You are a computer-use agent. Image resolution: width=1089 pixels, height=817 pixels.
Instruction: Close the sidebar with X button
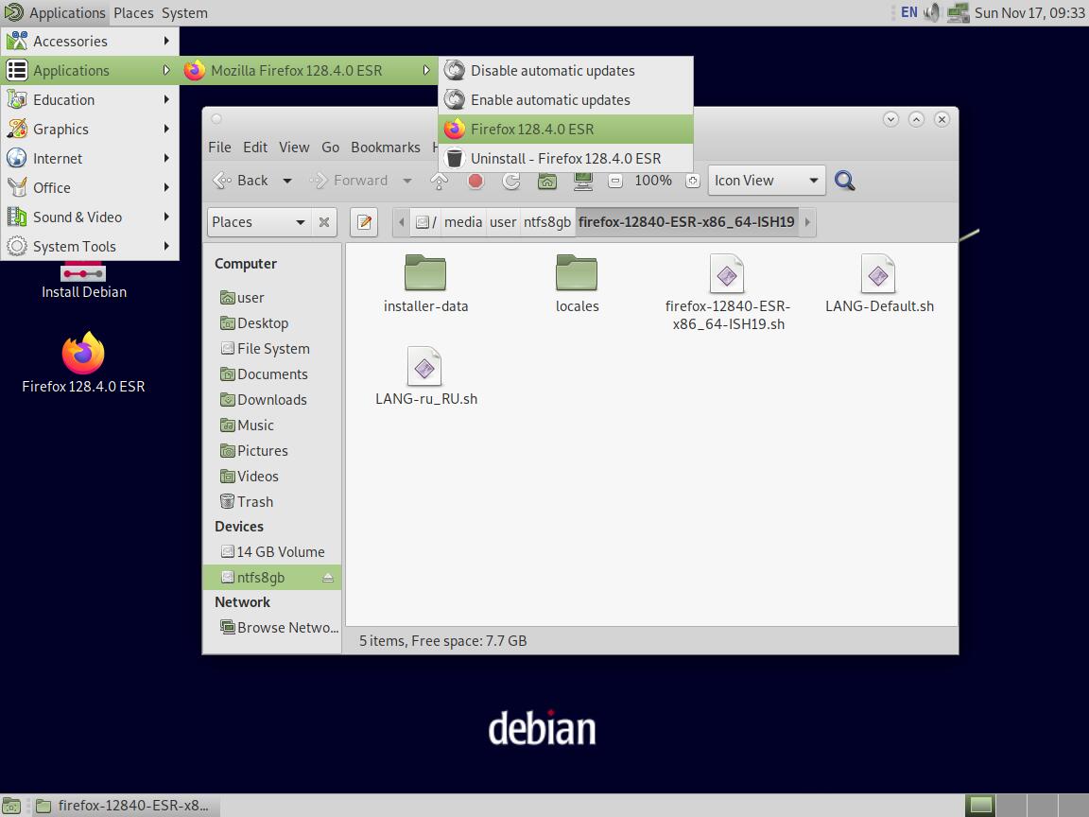coord(323,222)
